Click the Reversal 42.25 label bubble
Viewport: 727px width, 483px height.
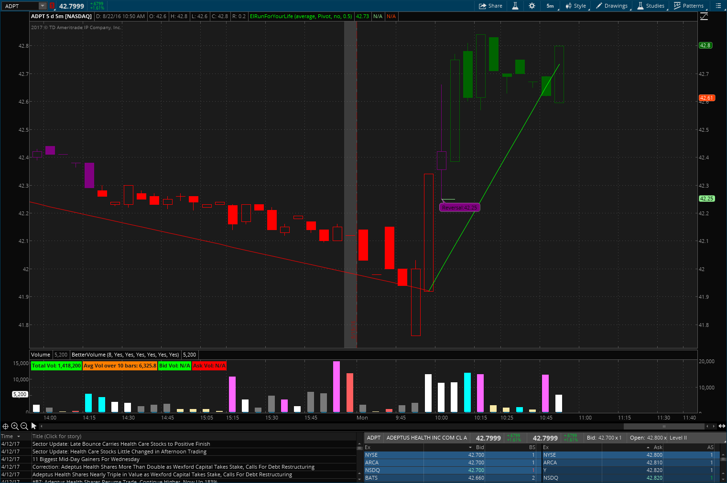(x=459, y=208)
